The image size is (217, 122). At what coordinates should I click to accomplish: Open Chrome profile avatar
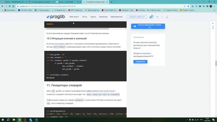point(211,6)
